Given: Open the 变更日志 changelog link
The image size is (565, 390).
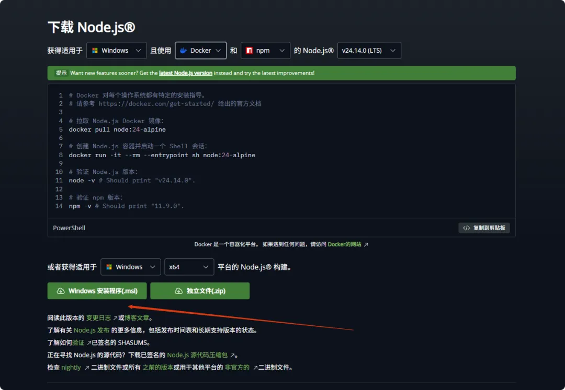Looking at the screenshot, I should tap(98, 318).
